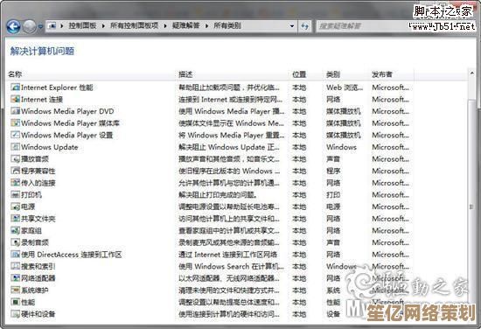Select the 电源 row name text

28,206
